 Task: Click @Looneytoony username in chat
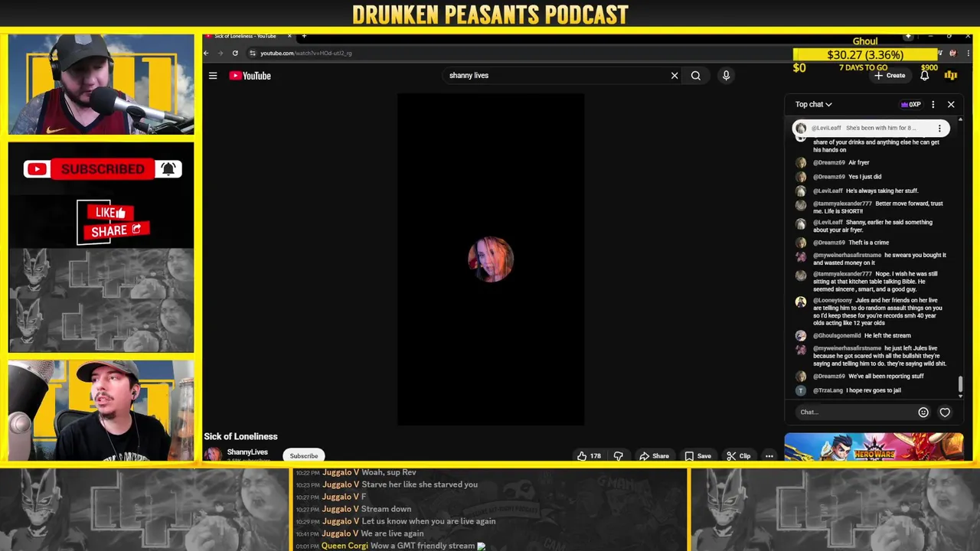833,301
